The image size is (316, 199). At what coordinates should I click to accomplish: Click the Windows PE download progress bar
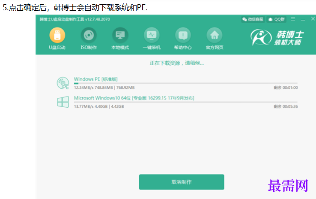click(185, 83)
